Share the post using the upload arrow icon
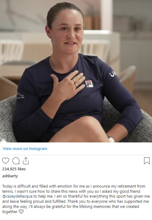Image resolution: width=152 pixels, height=220 pixels. pos(26,161)
